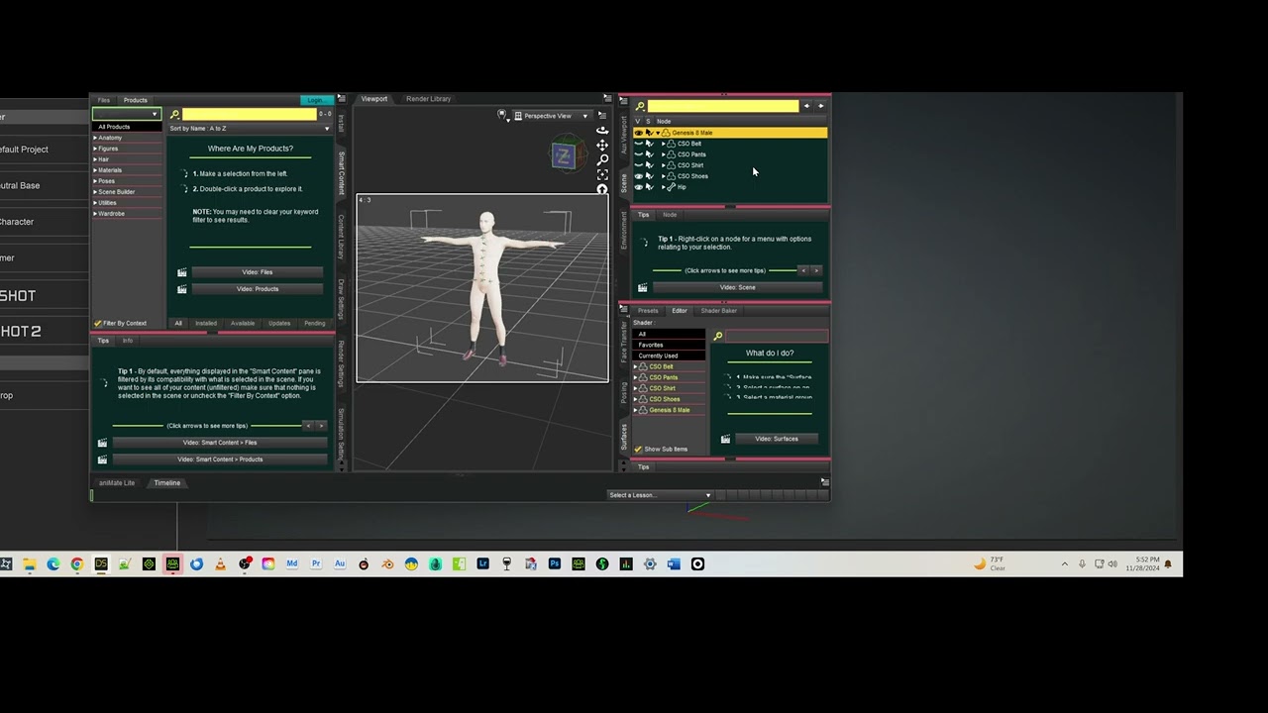Screen dimensions: 1268x713
Task: Open Photoshop from the taskbar
Action: pos(555,564)
